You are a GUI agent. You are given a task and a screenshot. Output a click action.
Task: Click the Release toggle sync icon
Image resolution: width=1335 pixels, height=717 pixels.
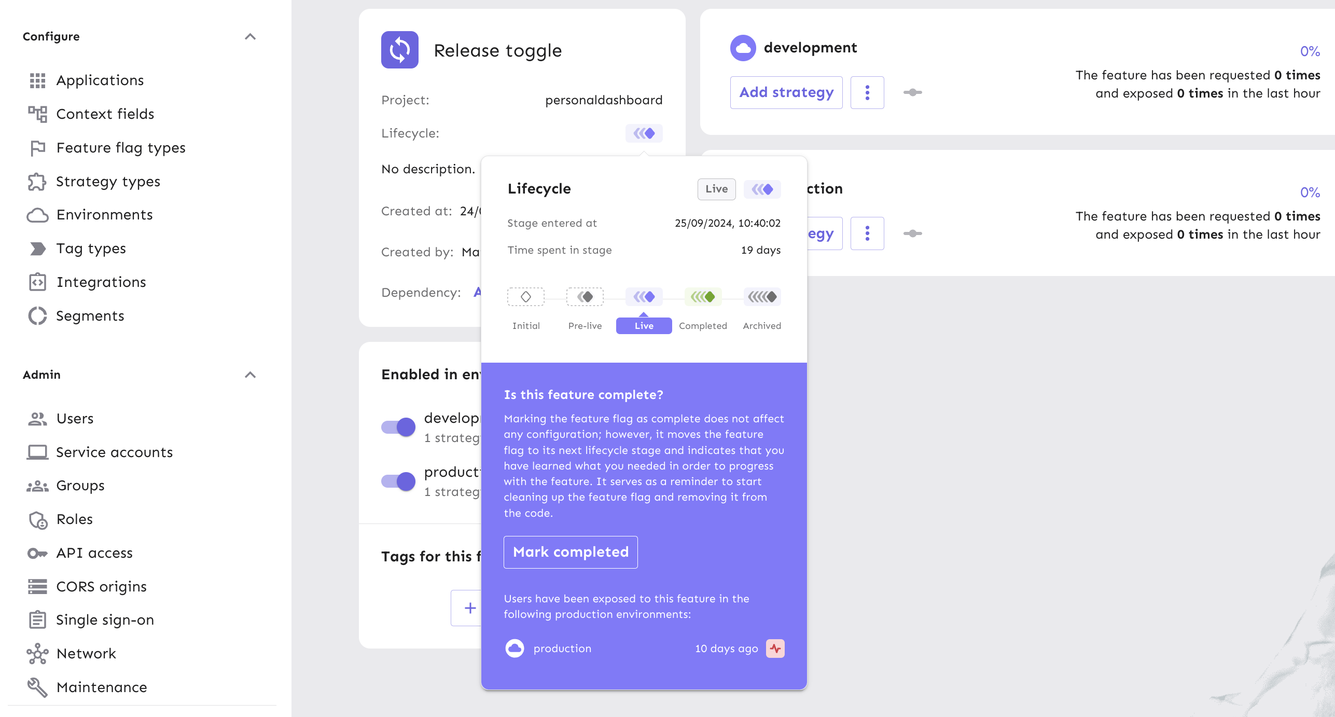point(399,49)
